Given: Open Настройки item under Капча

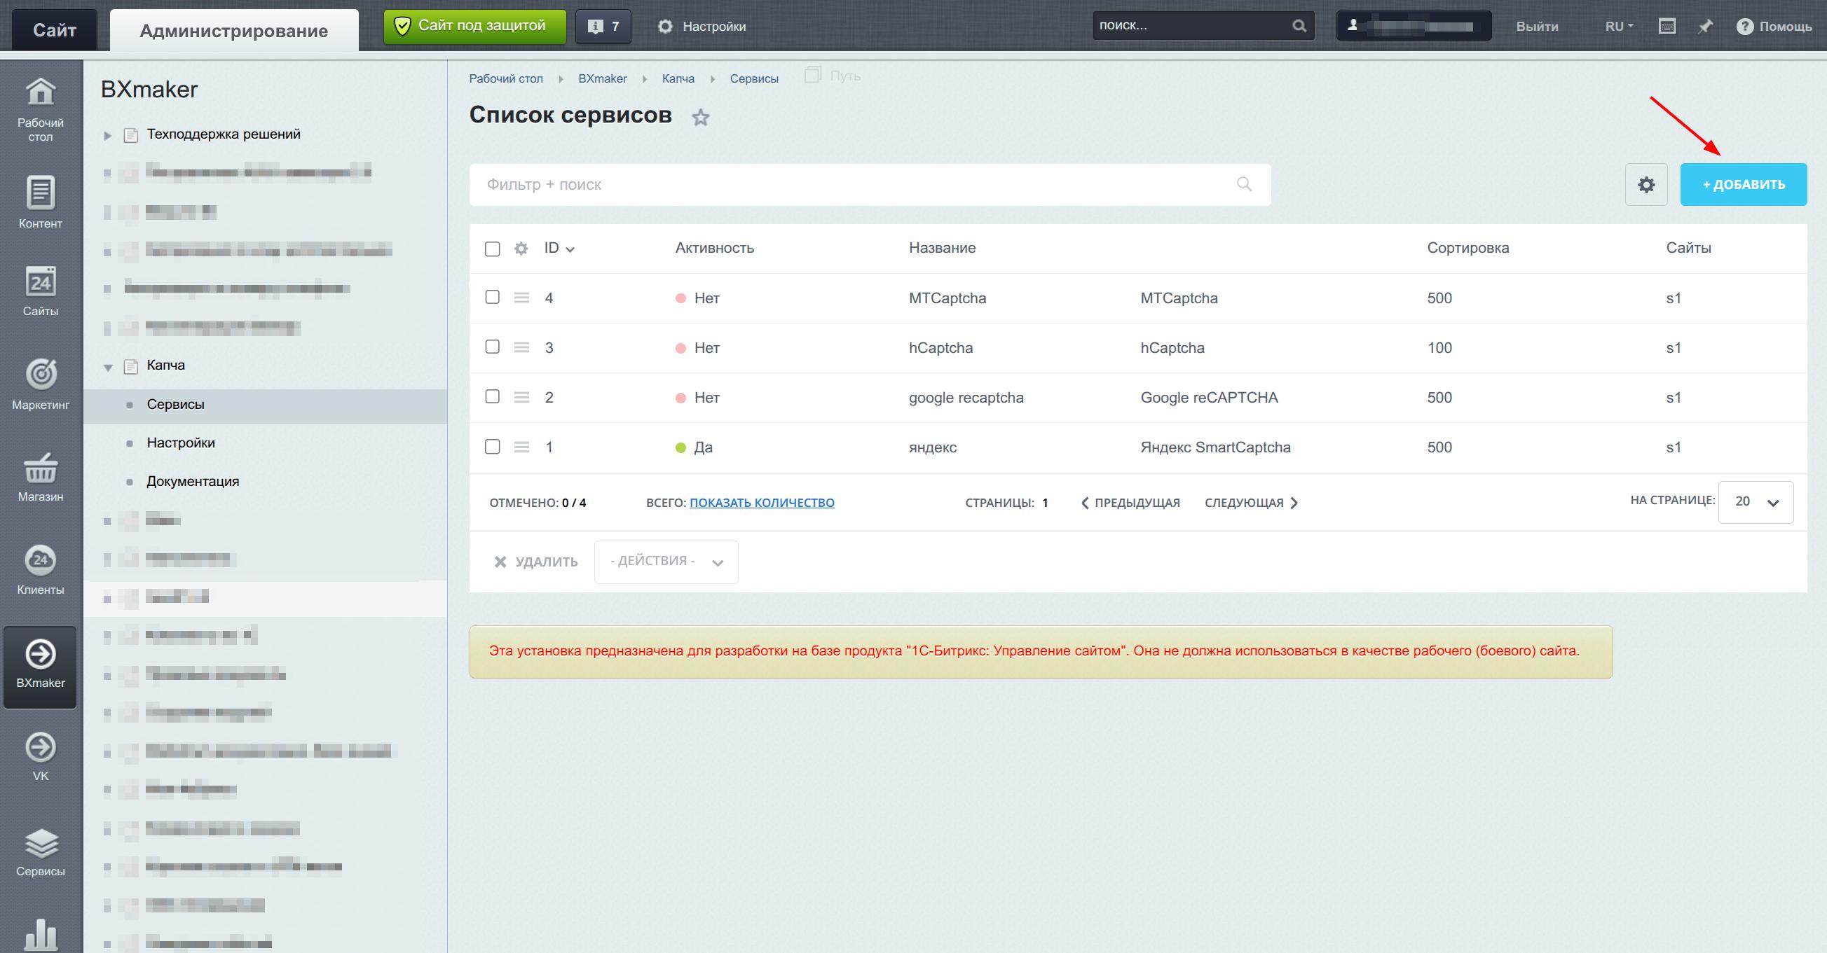Looking at the screenshot, I should [180, 443].
